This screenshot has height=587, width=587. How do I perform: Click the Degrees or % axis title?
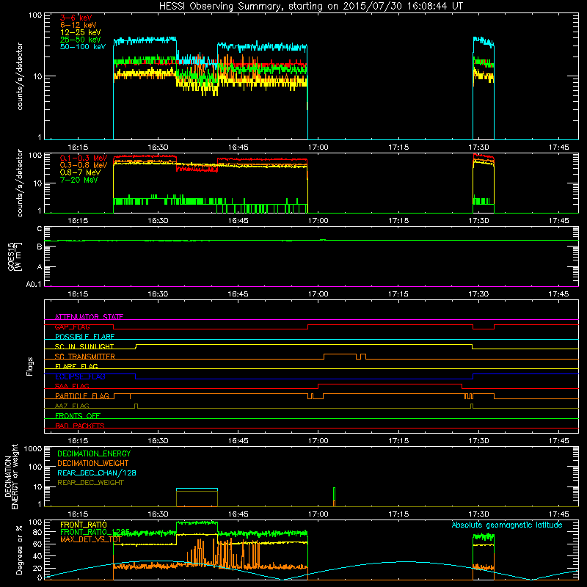click(19, 550)
